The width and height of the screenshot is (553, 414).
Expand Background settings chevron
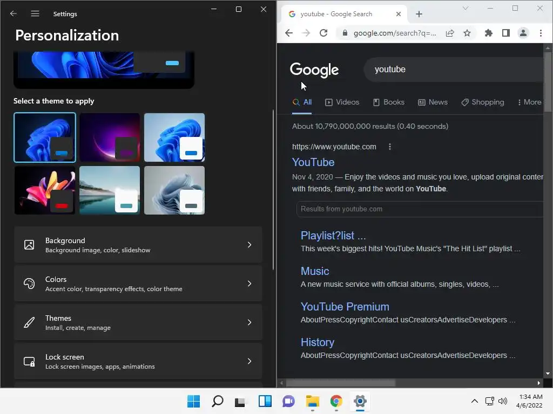point(249,245)
